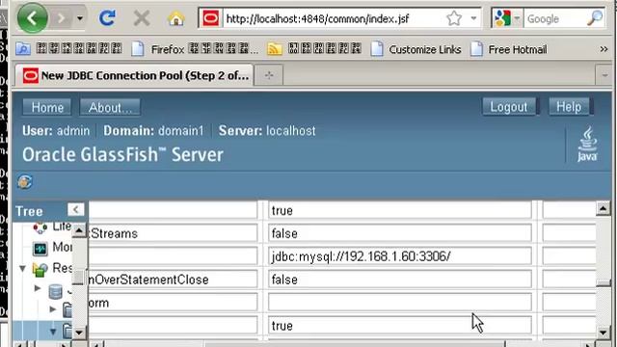Click tree panel scroll down arrow
The width and height of the screenshot is (617, 347).
click(x=79, y=334)
